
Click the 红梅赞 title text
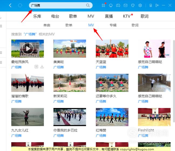point(101,130)
